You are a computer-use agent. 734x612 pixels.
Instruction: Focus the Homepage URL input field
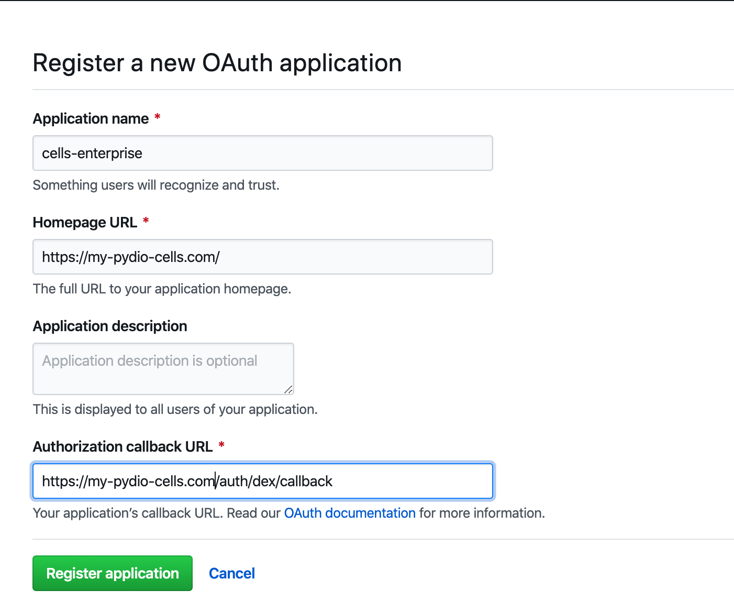pyautogui.click(x=263, y=257)
